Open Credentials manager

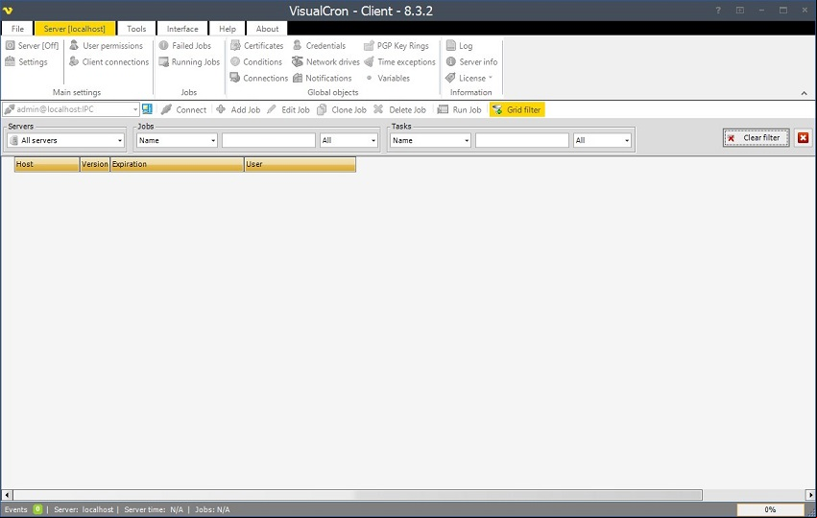(320, 46)
